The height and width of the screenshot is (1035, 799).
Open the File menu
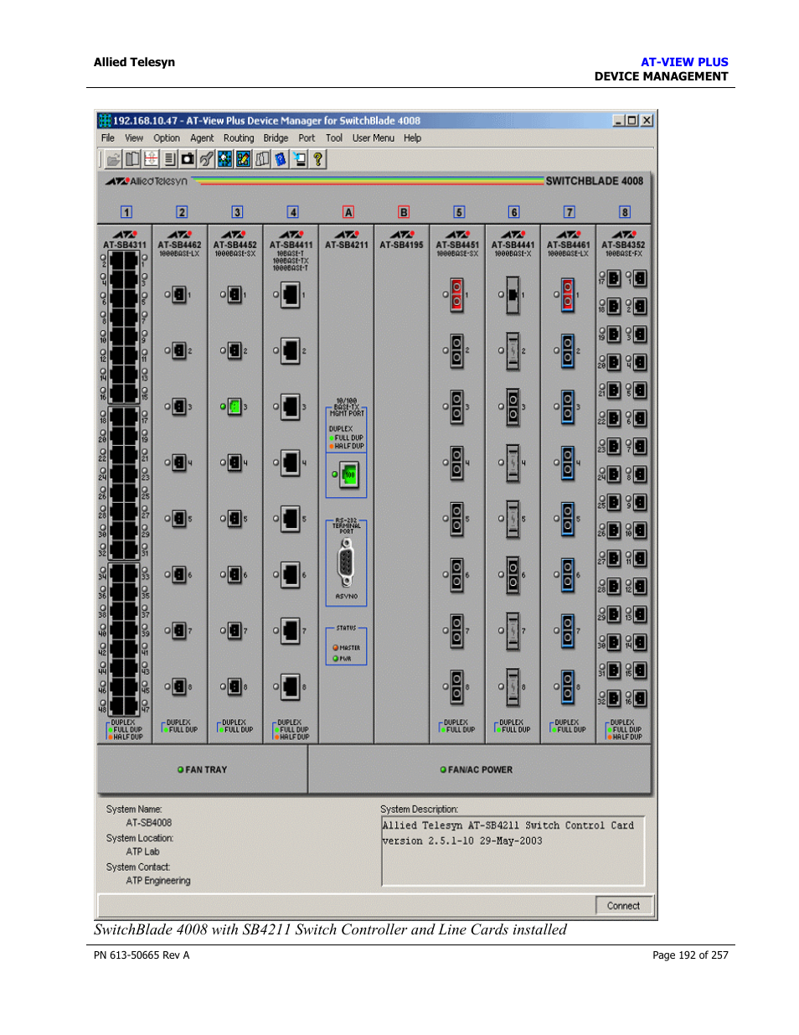tap(108, 138)
